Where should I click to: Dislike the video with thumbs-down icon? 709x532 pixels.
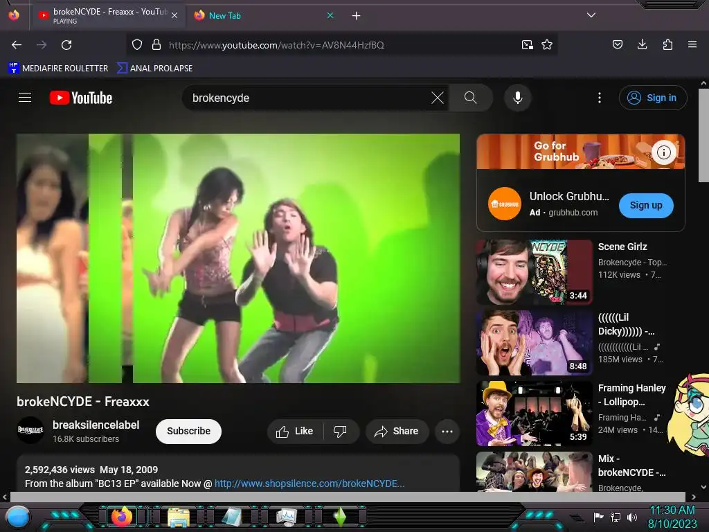pos(340,431)
